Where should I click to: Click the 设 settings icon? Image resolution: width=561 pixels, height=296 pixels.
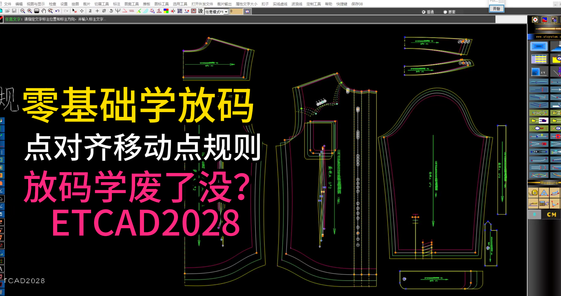point(200,11)
